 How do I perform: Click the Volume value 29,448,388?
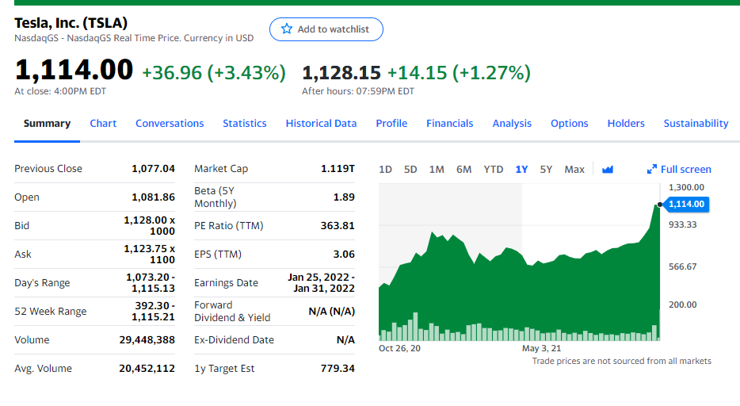[x=147, y=340]
